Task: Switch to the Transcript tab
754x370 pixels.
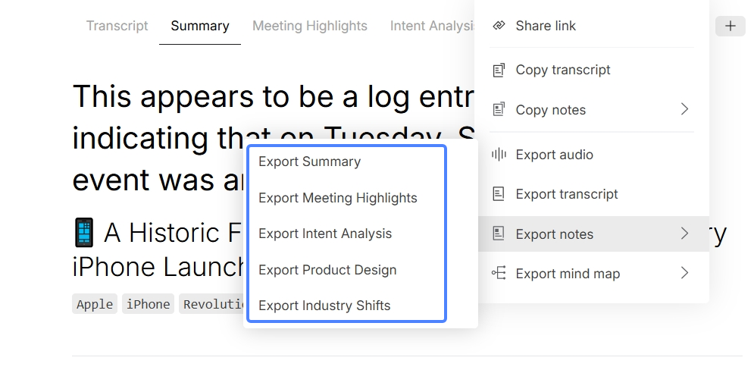Action: pyautogui.click(x=117, y=26)
